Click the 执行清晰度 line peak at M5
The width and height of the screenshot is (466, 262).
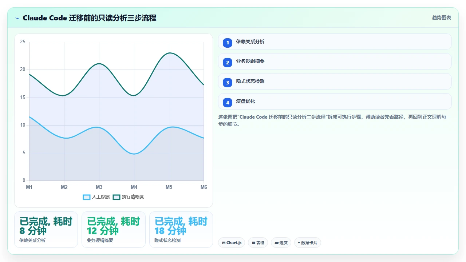[169, 53]
